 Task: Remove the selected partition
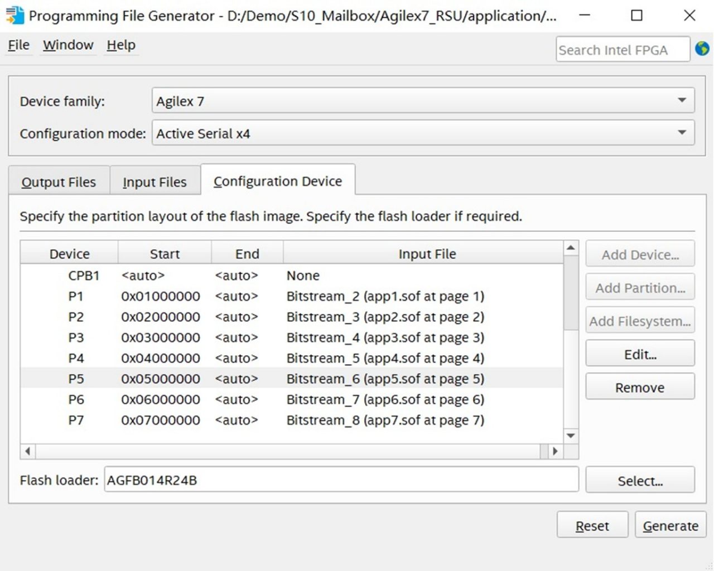[640, 388]
